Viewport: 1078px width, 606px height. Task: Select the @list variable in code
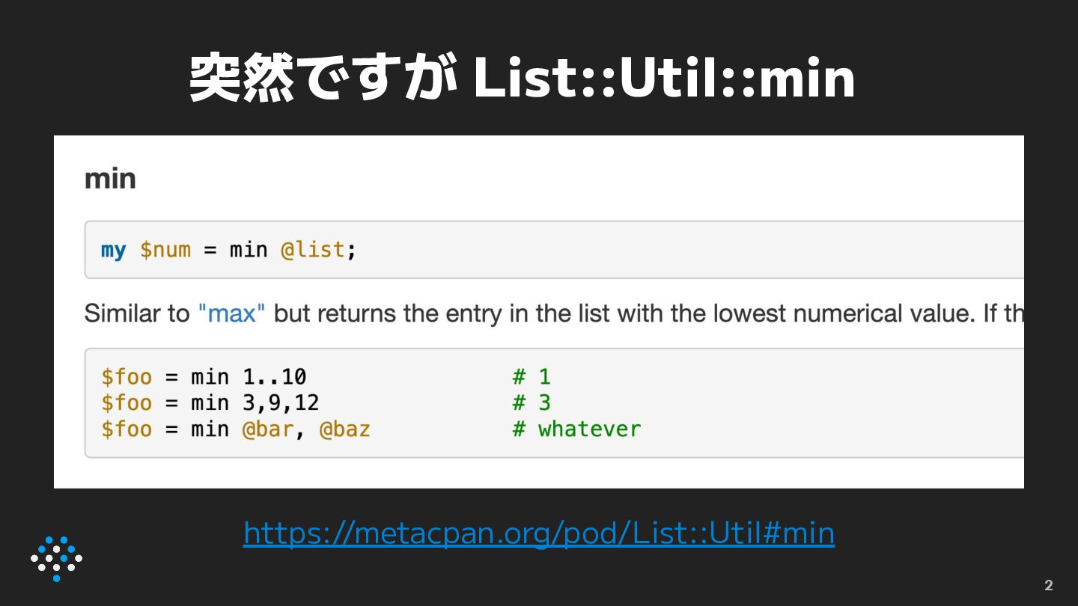pos(313,250)
